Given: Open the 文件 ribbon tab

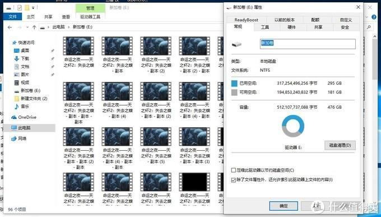Looking at the screenshot, I should pos(13,17).
